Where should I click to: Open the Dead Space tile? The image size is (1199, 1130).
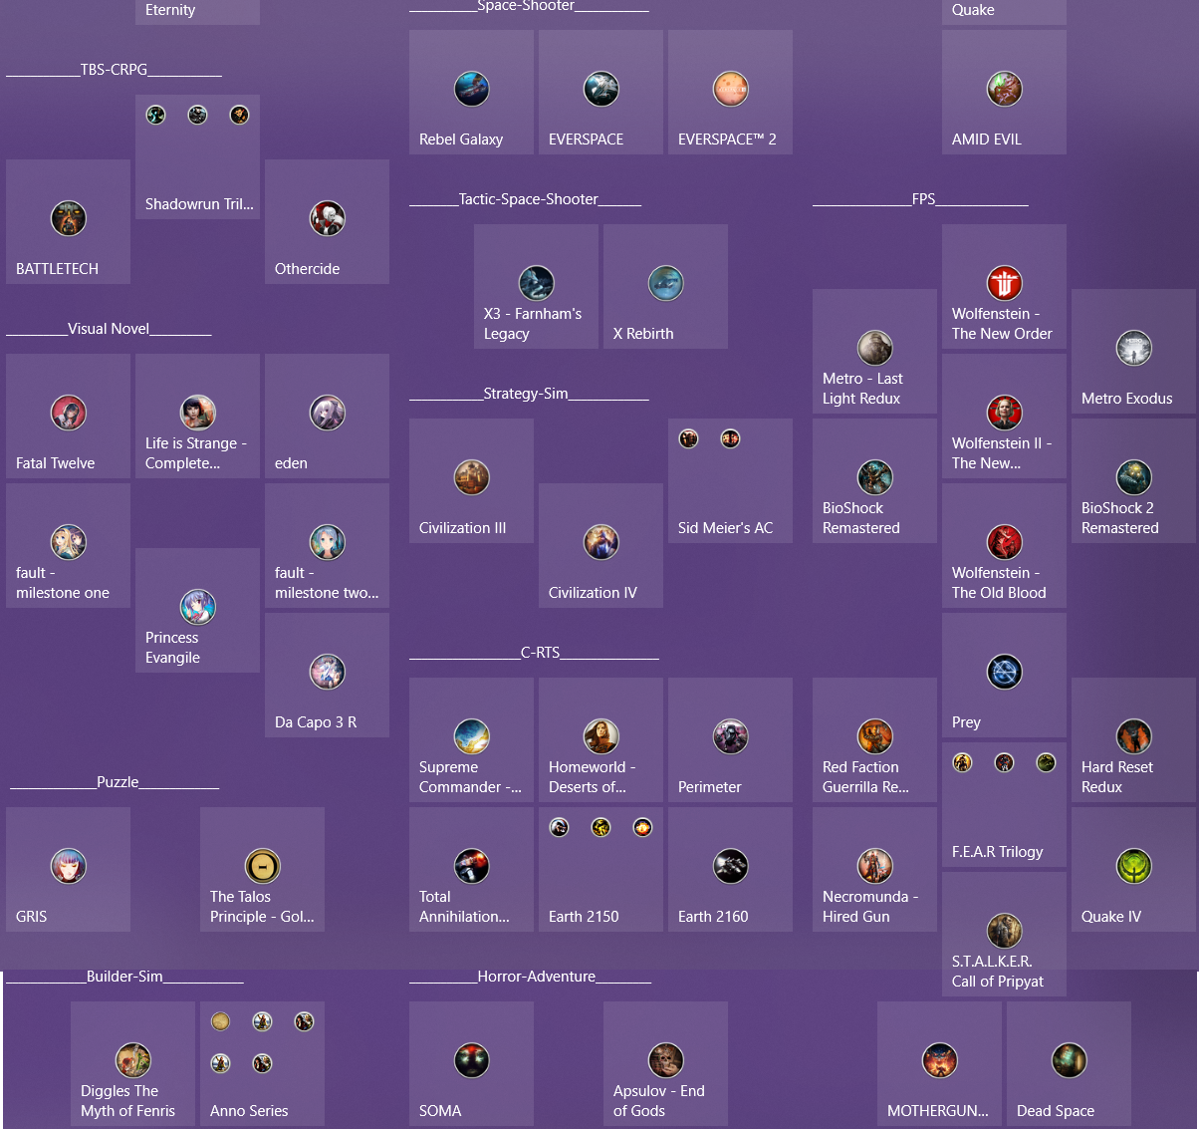click(1069, 1063)
